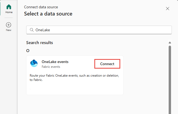178x114 pixels.
Task: Click the Home icon in sidebar
Action: tap(9, 7)
